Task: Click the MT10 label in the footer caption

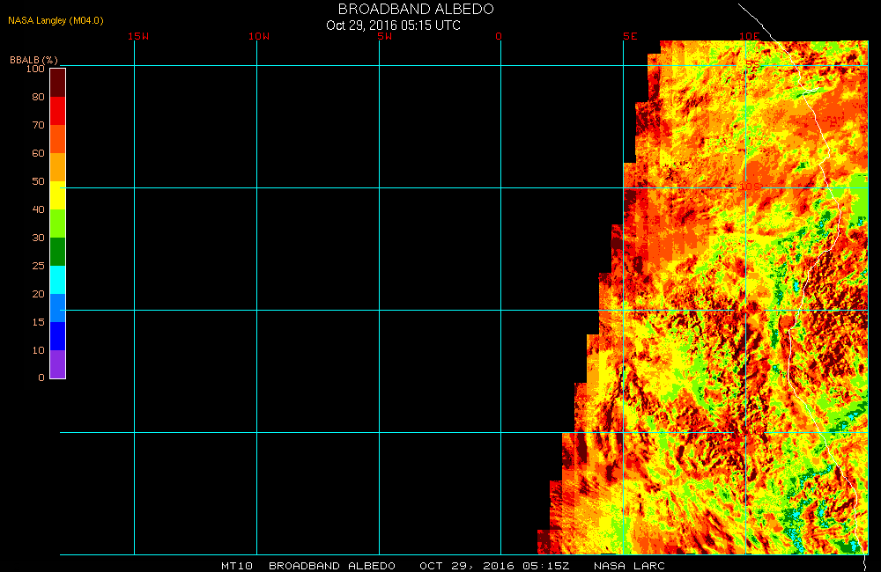Action: pos(235,566)
